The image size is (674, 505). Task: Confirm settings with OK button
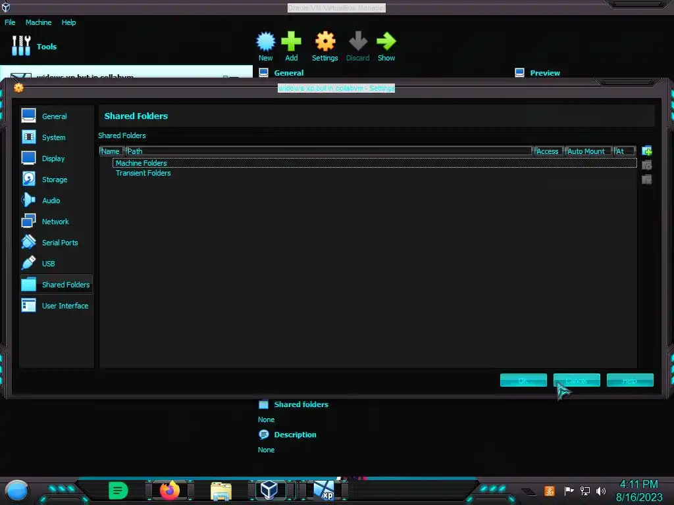(x=523, y=380)
